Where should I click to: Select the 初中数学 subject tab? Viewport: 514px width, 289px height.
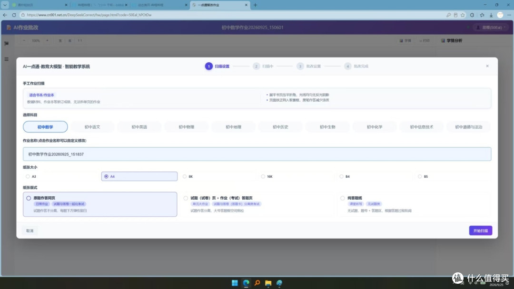pos(45,127)
